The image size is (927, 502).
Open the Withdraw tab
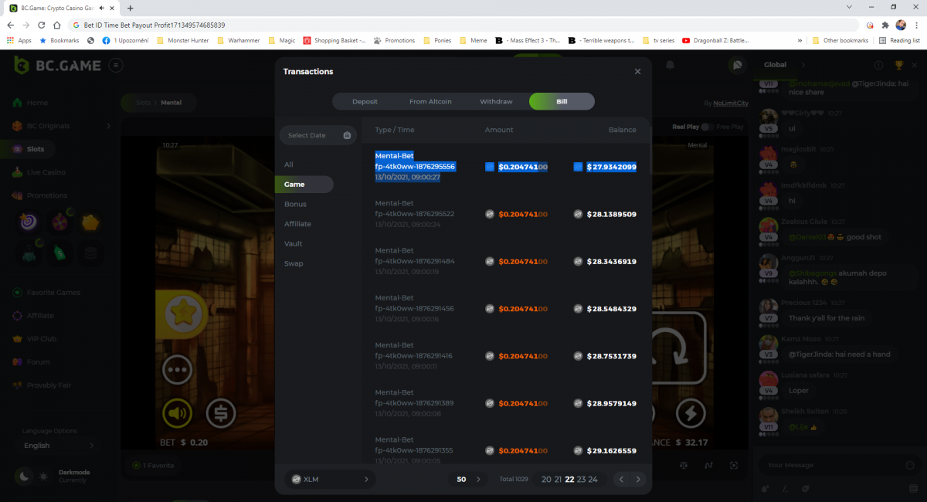[x=496, y=101]
